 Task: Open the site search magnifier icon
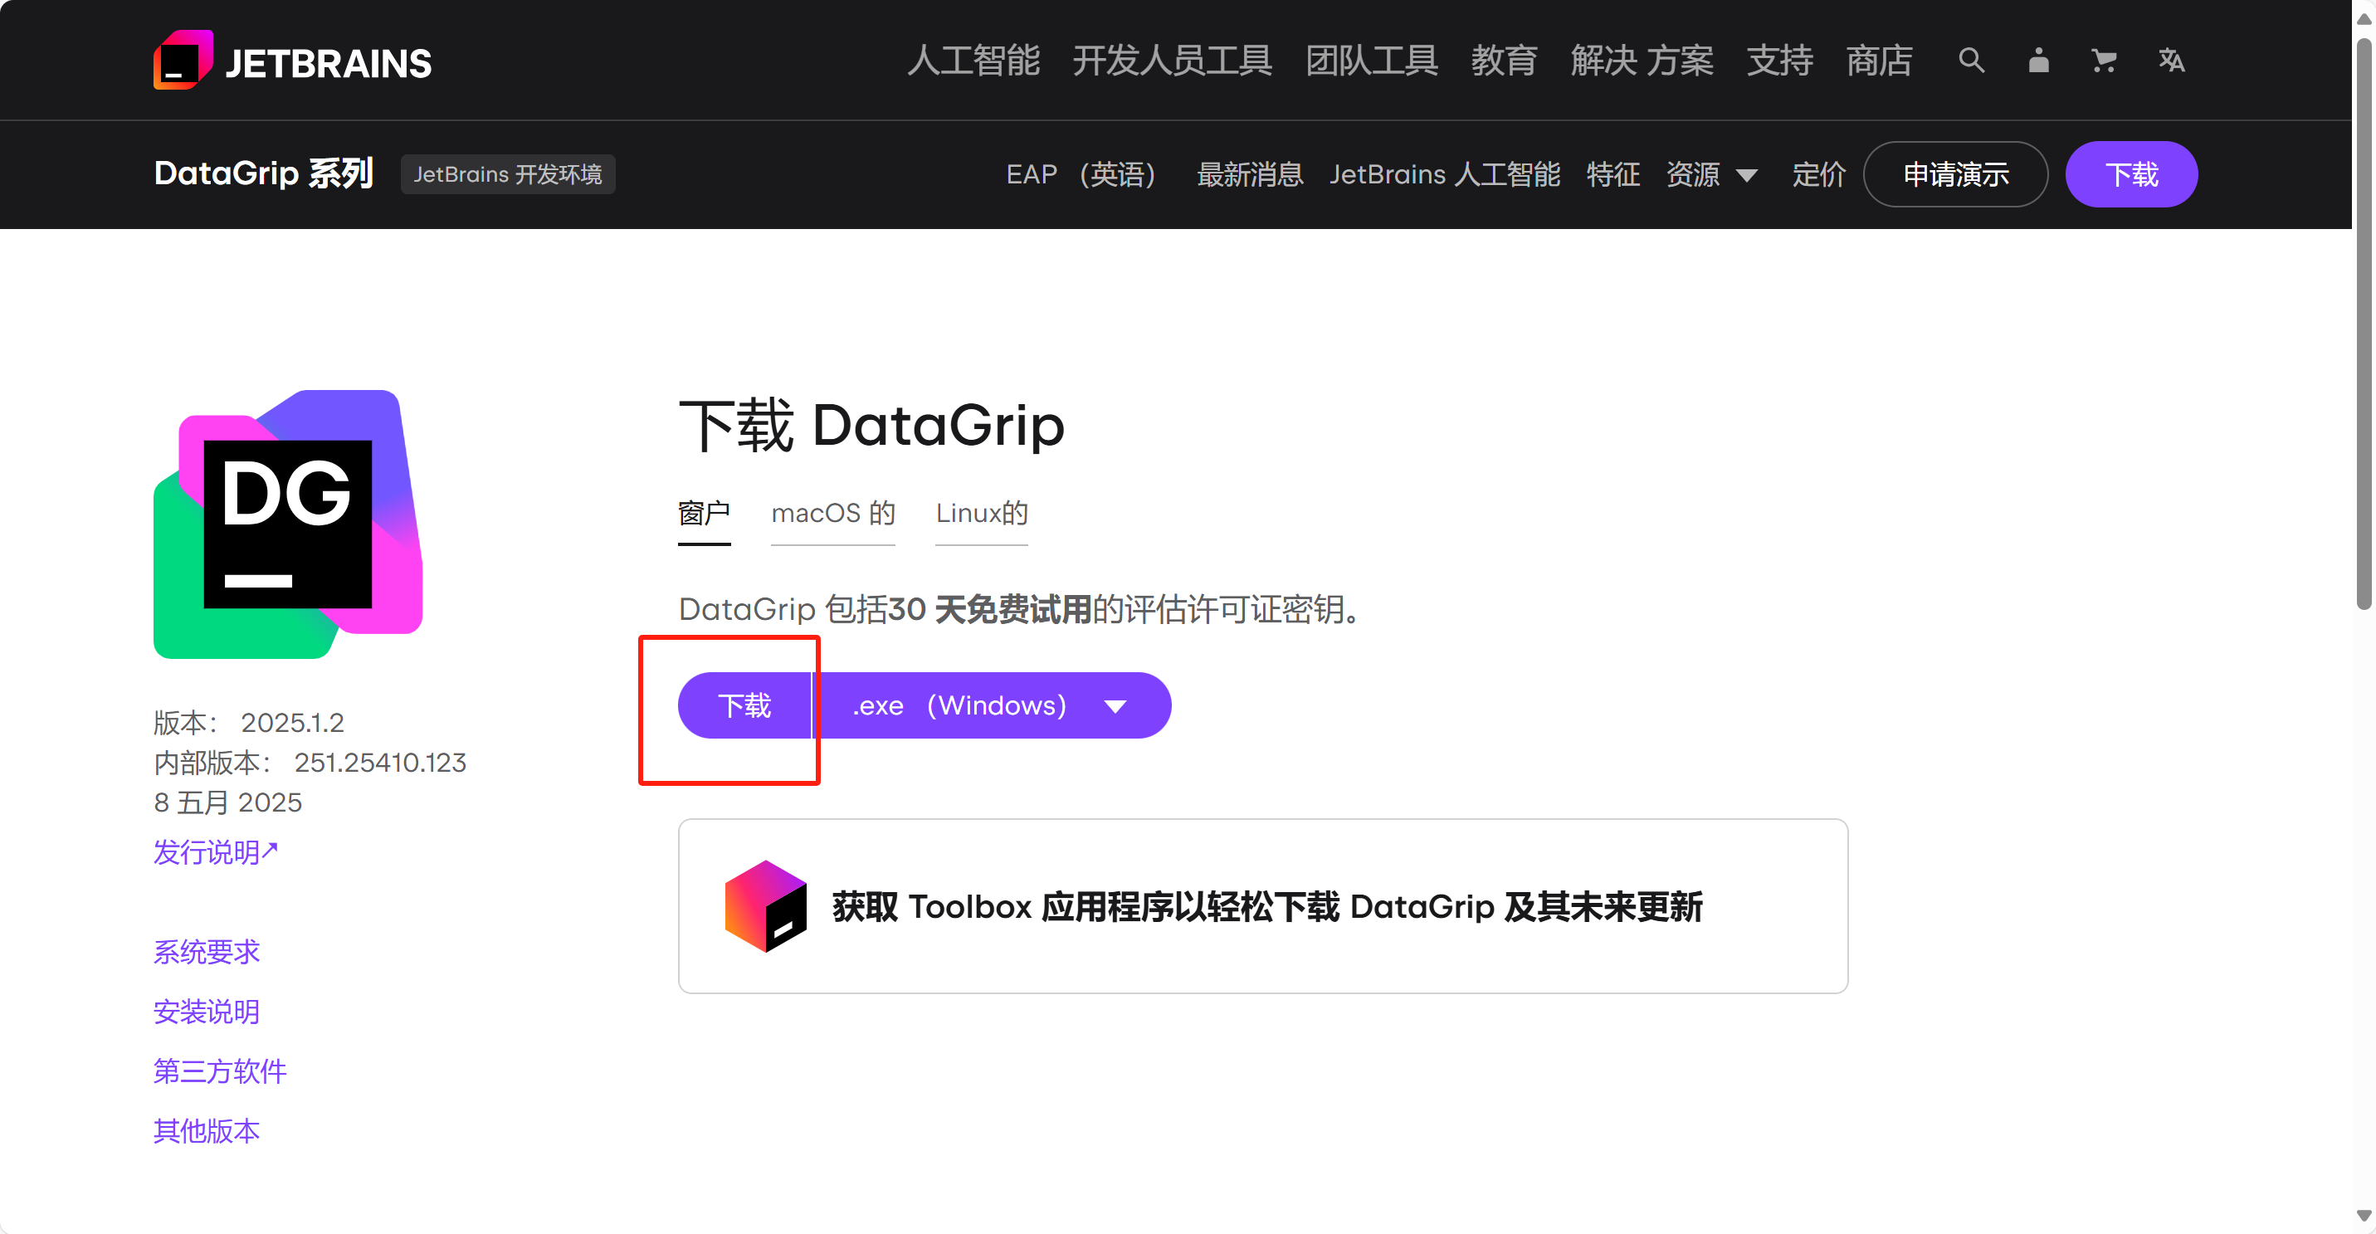(1971, 61)
